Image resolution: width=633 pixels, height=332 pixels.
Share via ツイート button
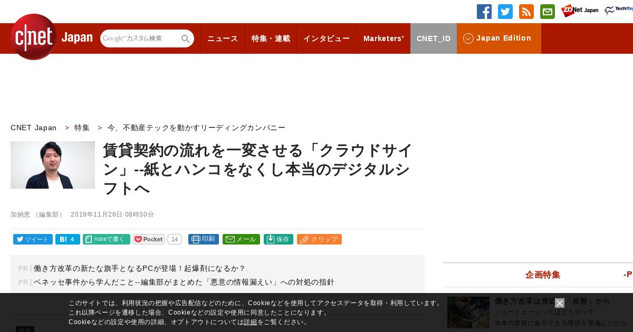33,239
